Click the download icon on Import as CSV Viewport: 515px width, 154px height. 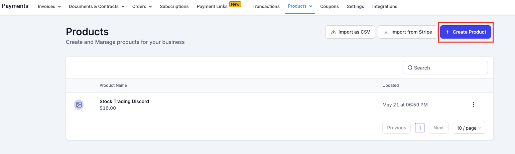(333, 32)
